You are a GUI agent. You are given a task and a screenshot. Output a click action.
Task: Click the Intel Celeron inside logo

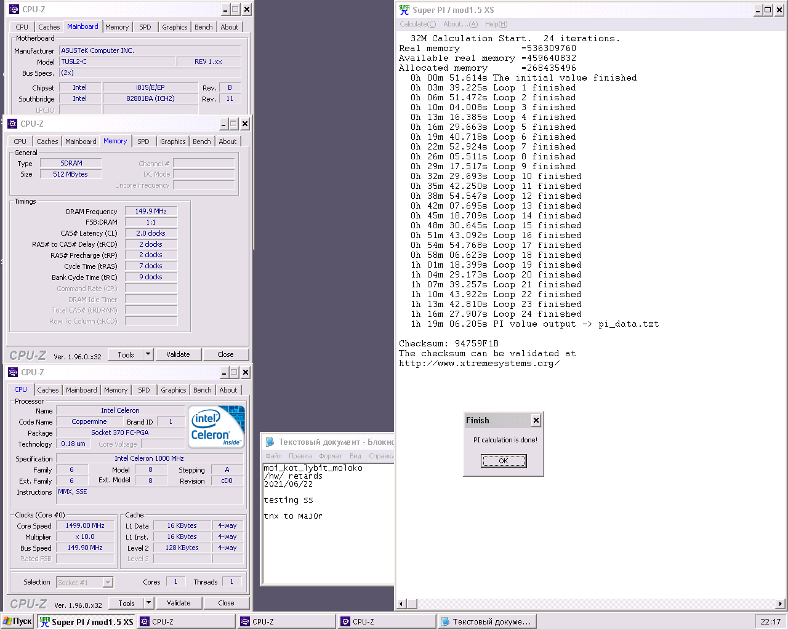coord(216,426)
